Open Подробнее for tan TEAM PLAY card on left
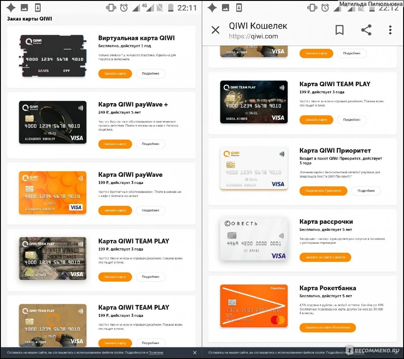Viewport: 404px width, 359px height. click(x=151, y=343)
